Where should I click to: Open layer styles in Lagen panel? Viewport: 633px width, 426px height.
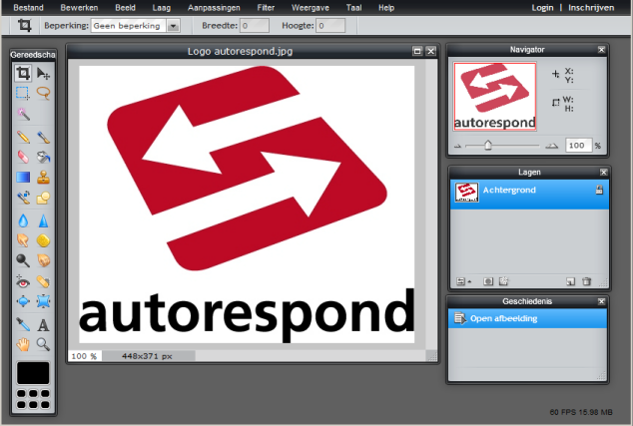[x=503, y=281]
